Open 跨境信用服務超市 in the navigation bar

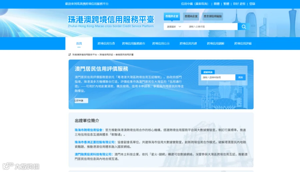(x=133, y=43)
